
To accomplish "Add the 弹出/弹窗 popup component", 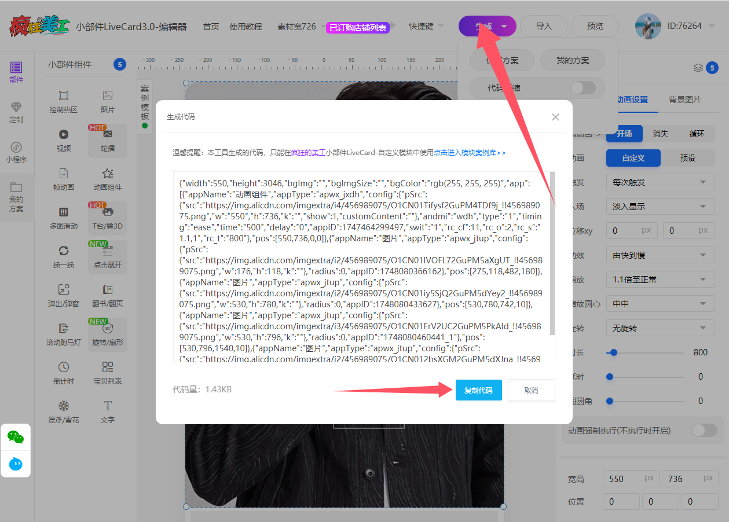I will pos(64,295).
